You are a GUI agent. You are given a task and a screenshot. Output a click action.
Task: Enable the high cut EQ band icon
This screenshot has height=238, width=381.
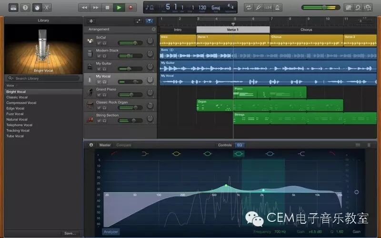coord(332,153)
